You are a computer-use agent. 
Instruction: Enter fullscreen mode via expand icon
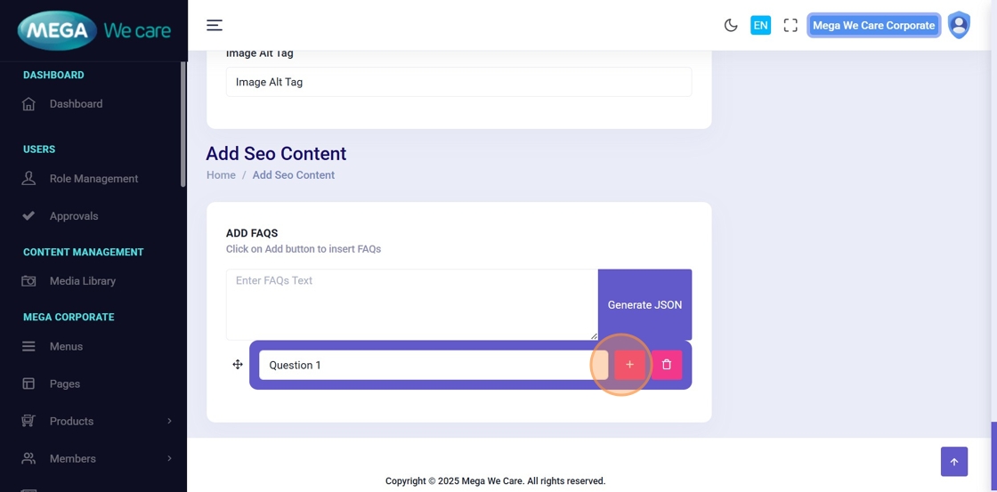pos(790,25)
